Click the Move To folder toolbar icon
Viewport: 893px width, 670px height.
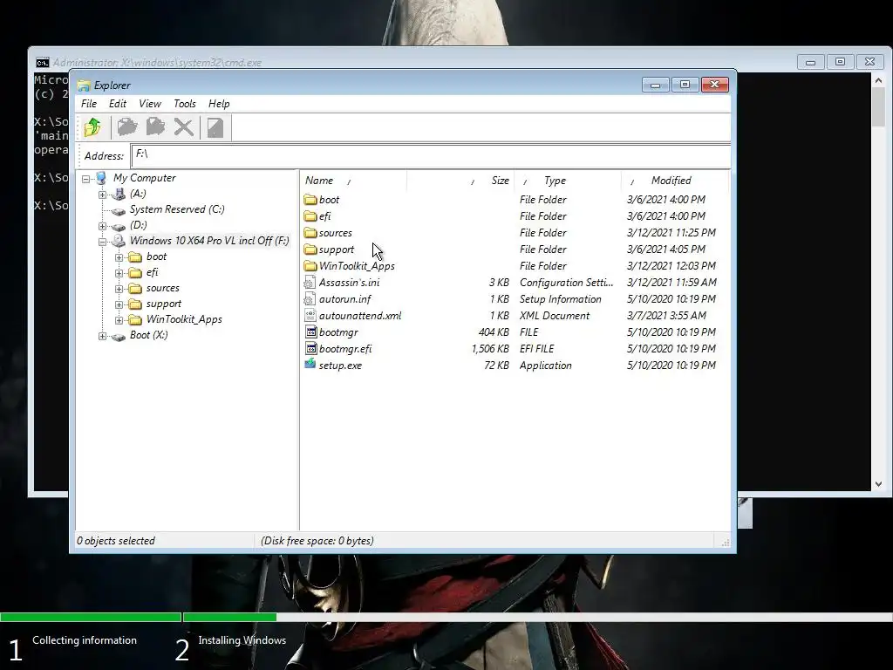[155, 127]
